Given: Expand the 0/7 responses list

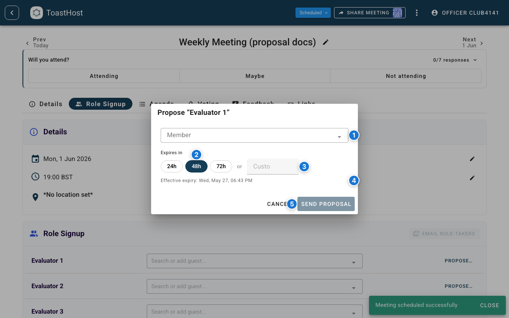Looking at the screenshot, I should pyautogui.click(x=455, y=60).
